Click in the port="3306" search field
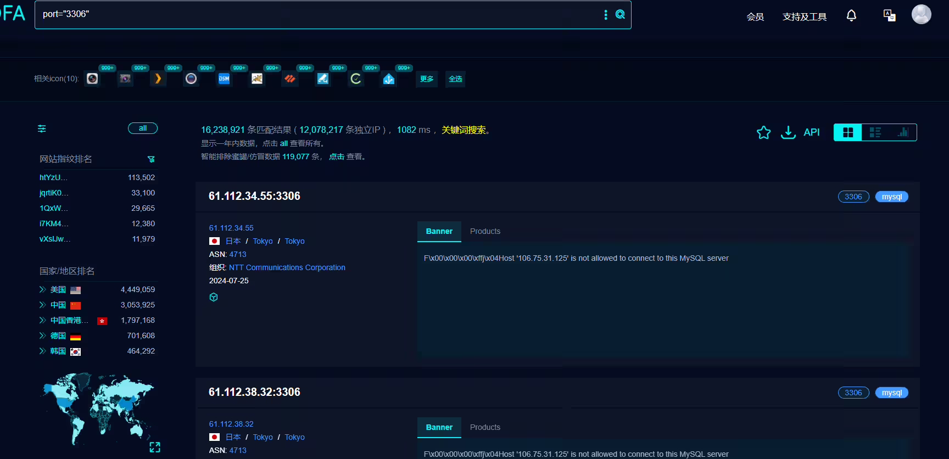 [319, 14]
